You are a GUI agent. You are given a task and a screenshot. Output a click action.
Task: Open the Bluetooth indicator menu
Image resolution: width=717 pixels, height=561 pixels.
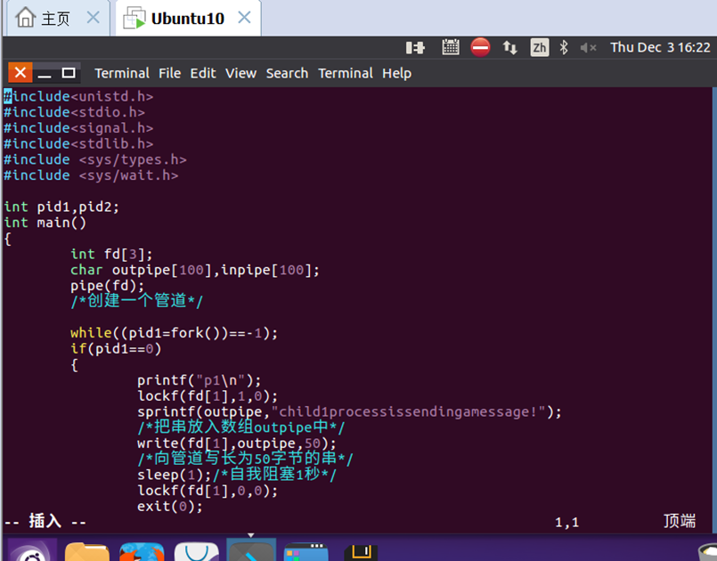coord(563,47)
